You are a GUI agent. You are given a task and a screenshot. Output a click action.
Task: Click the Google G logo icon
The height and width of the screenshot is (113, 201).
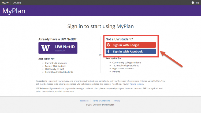pos(108,45)
